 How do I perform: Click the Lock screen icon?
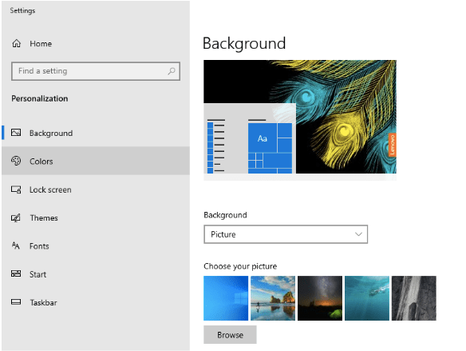click(16, 189)
